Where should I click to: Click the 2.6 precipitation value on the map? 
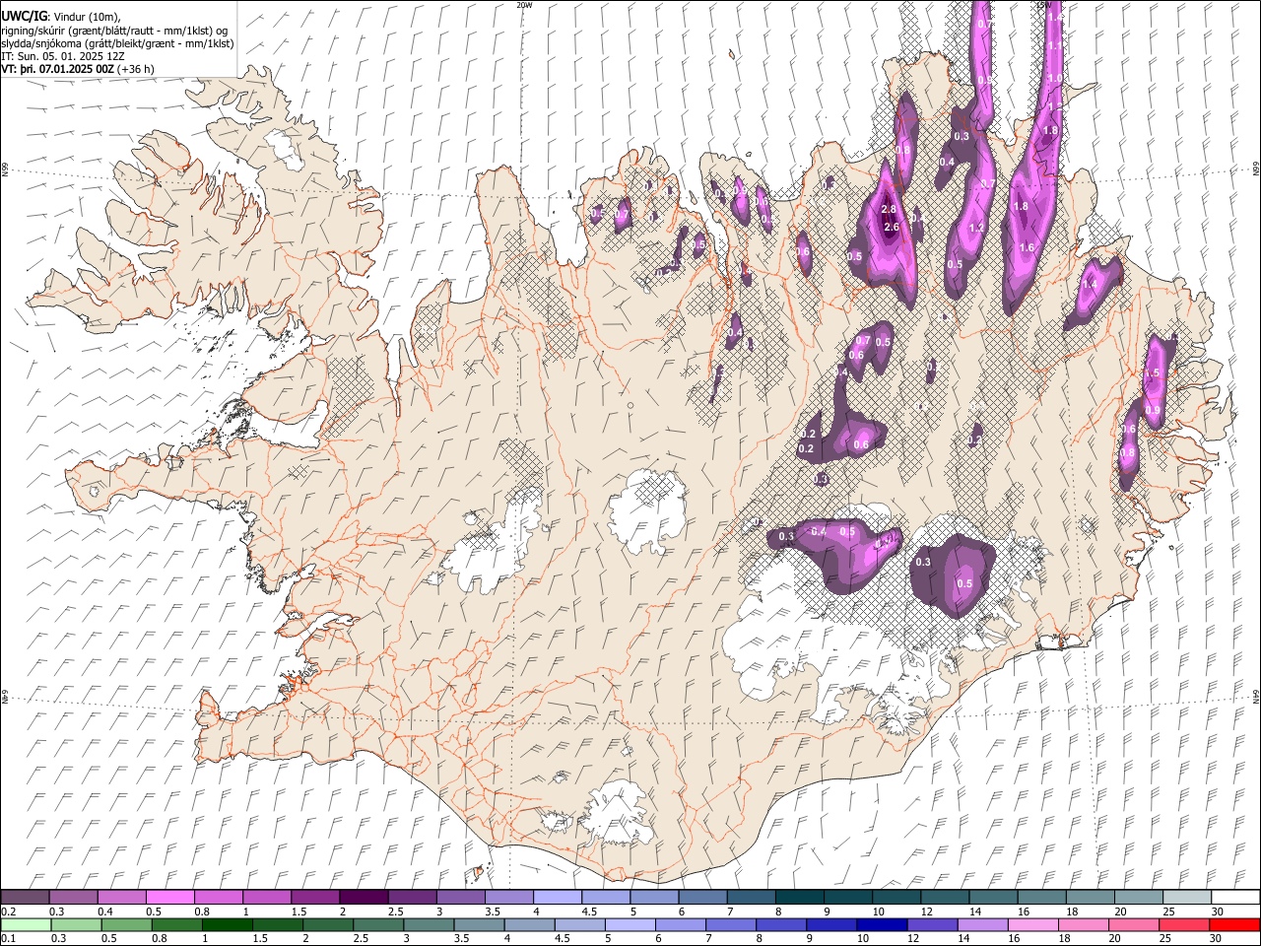tap(893, 228)
